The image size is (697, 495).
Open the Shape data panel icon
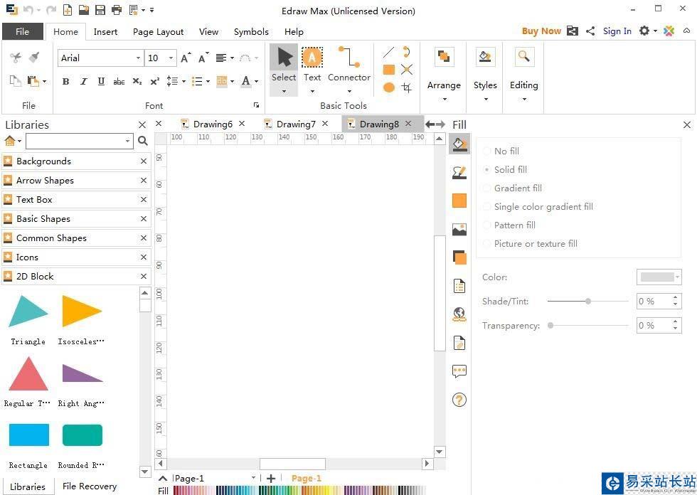click(x=459, y=286)
